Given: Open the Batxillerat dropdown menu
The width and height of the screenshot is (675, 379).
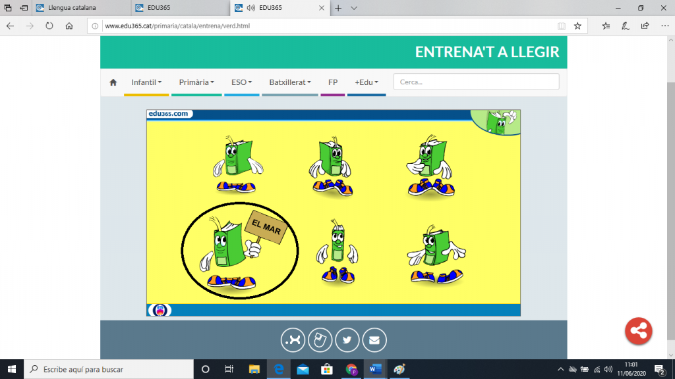Looking at the screenshot, I should pos(290,82).
